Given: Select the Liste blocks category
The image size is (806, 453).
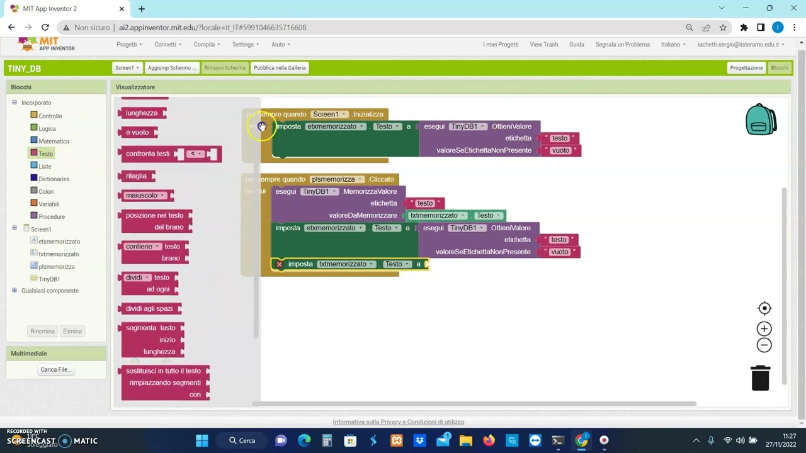Looking at the screenshot, I should pos(45,166).
